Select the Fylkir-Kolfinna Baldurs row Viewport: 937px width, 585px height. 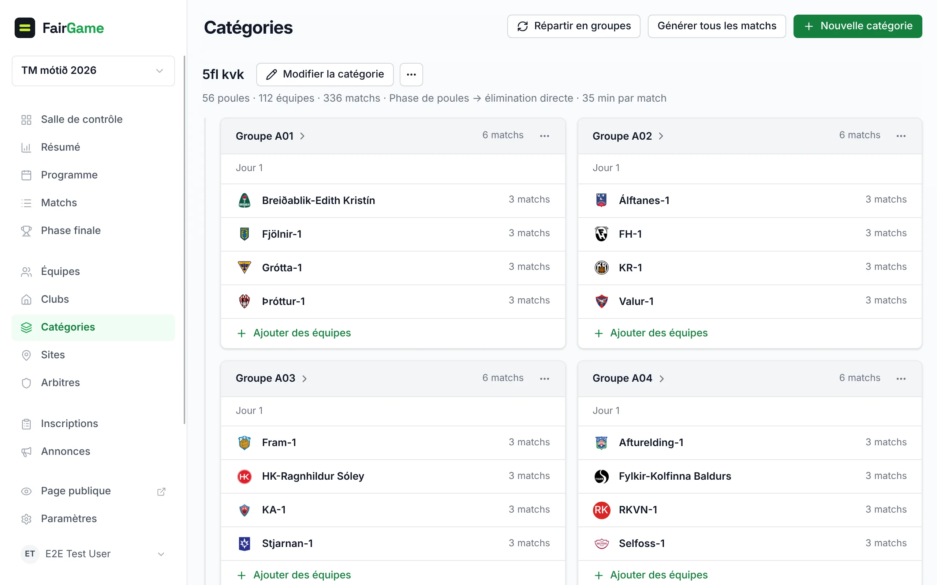tap(750, 476)
